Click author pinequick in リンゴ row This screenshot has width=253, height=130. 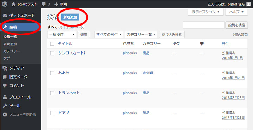[x=130, y=53]
